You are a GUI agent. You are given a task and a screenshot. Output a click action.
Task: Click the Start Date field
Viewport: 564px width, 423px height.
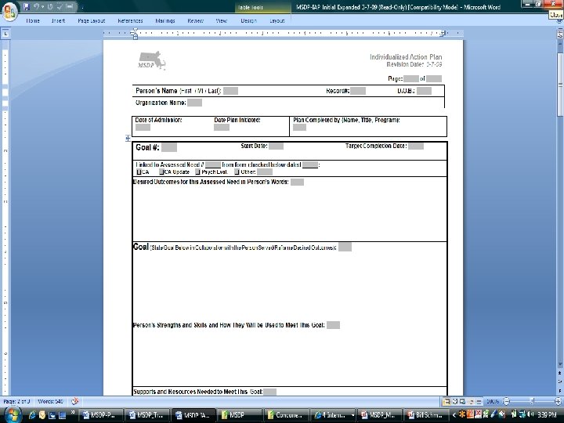coord(276,146)
